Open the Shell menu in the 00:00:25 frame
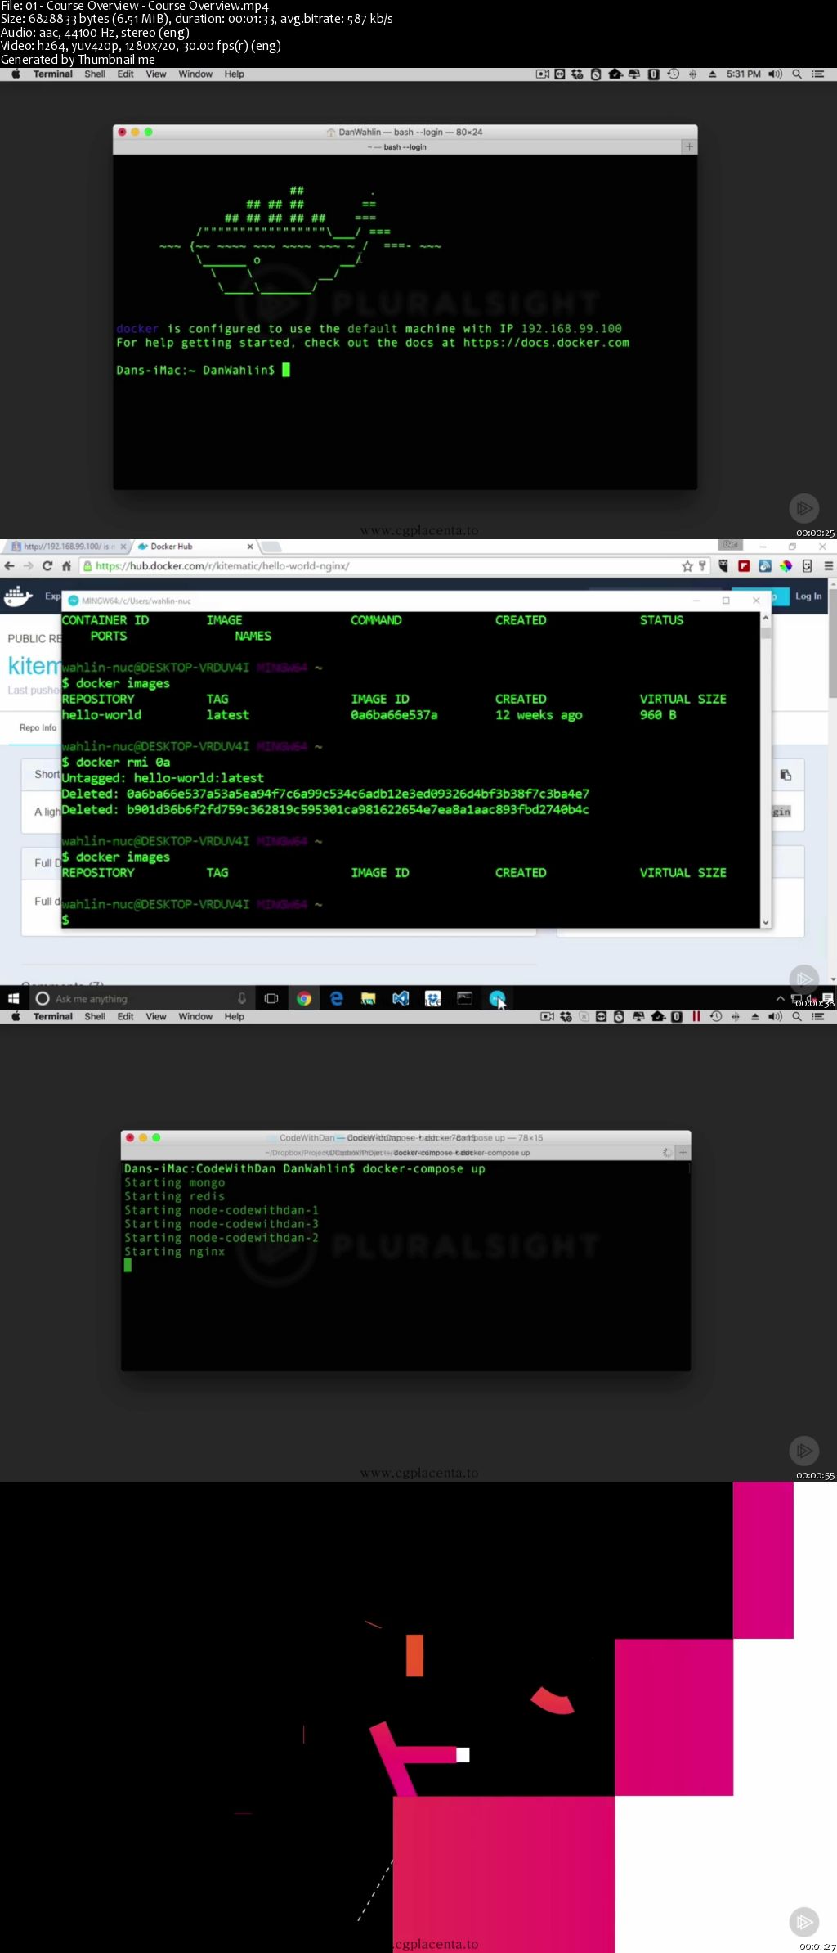The height and width of the screenshot is (1953, 837). point(95,74)
